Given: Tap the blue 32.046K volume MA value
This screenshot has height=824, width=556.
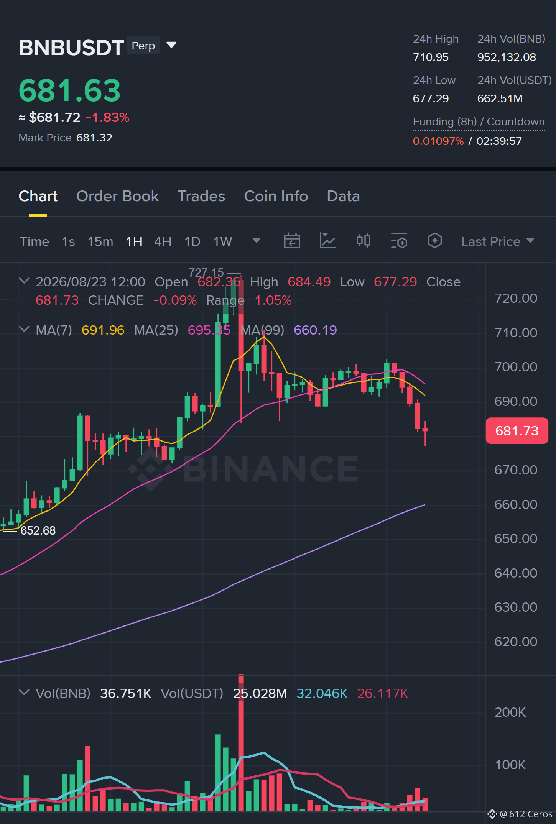Looking at the screenshot, I should click(x=322, y=693).
